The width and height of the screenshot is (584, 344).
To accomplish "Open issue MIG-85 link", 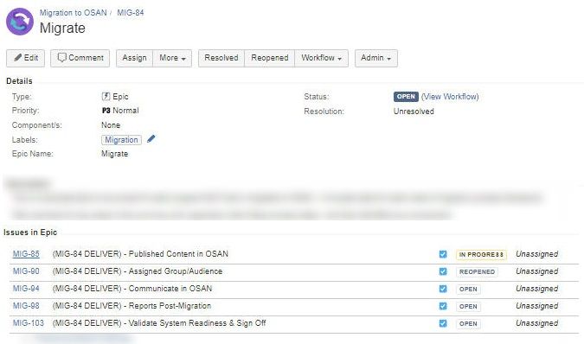I will pyautogui.click(x=26, y=254).
